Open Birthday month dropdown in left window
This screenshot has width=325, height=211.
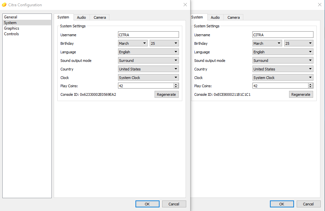[x=133, y=43]
